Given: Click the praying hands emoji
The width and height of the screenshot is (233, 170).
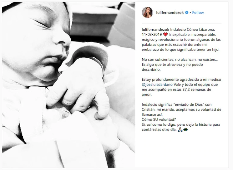Looking at the screenshot, I should 180,130.
